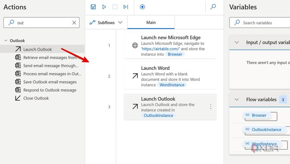Switch to the Main tab
Viewport: 290px width, 164px height.
point(151,23)
